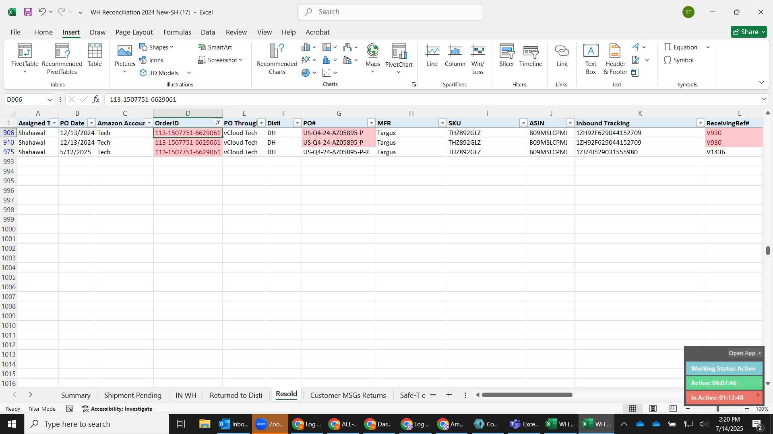
Task: Insert a hierarchy chart
Action: pos(329,47)
